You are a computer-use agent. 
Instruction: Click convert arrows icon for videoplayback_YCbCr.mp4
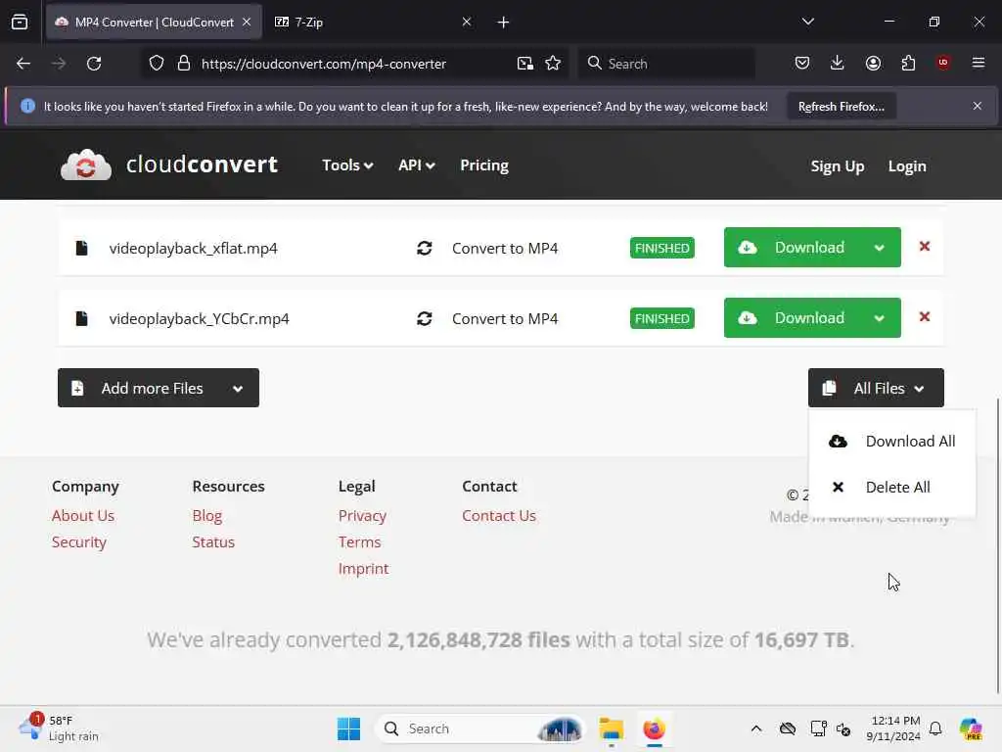425,318
